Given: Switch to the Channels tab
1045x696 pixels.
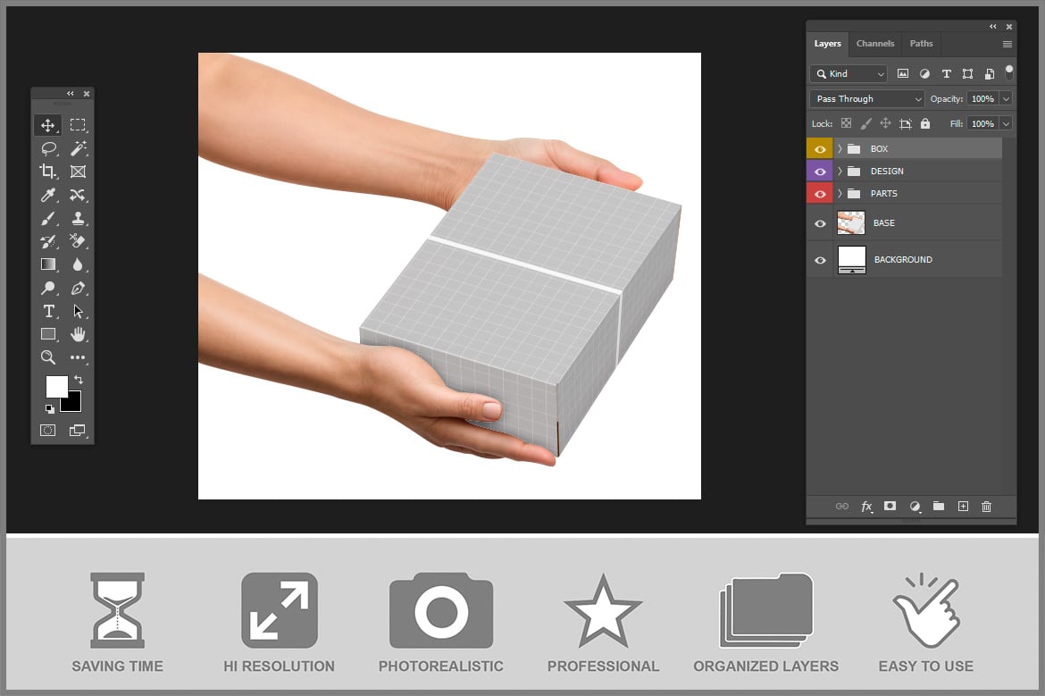Looking at the screenshot, I should click(875, 44).
